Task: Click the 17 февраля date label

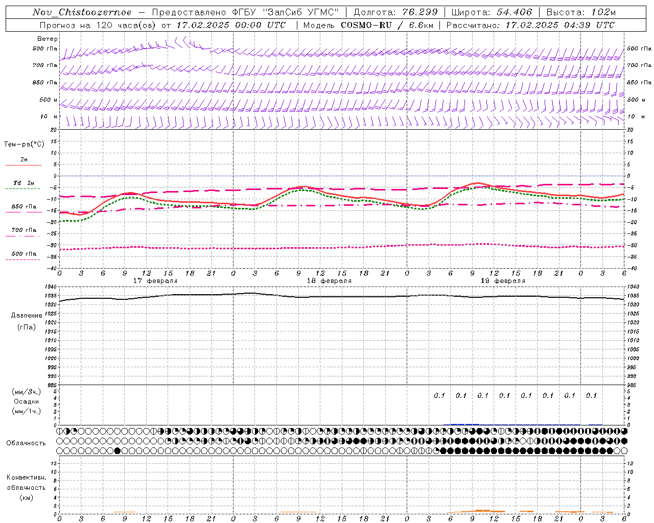Action: (155, 281)
